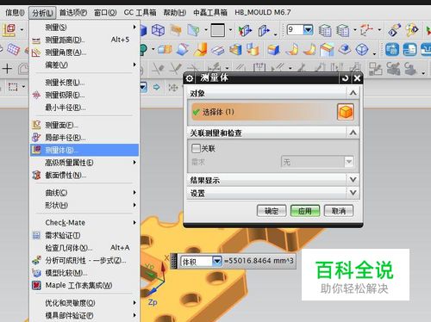The width and height of the screenshot is (431, 322).
Task: Choose highlighted 测量体(B) menu item
Action: pos(84,150)
